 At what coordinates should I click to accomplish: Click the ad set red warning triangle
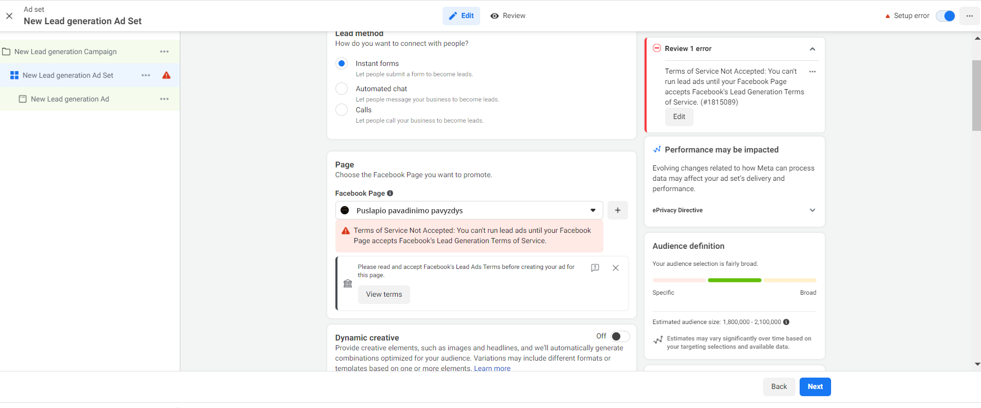tap(166, 75)
